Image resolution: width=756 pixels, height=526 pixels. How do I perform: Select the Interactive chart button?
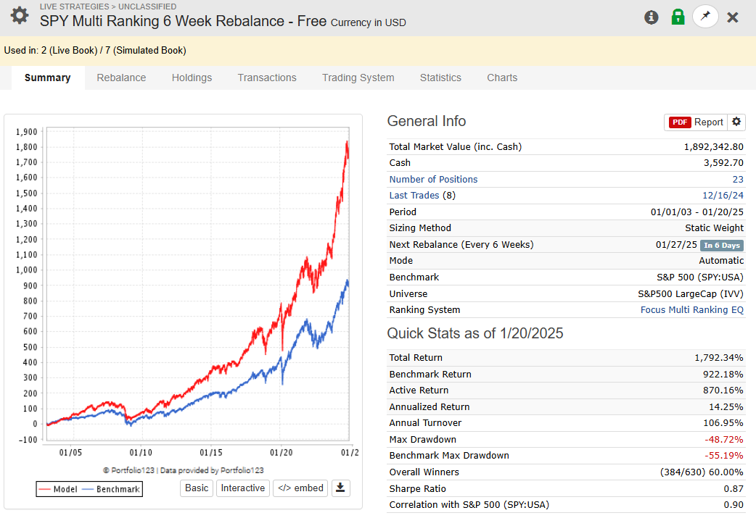pyautogui.click(x=242, y=488)
